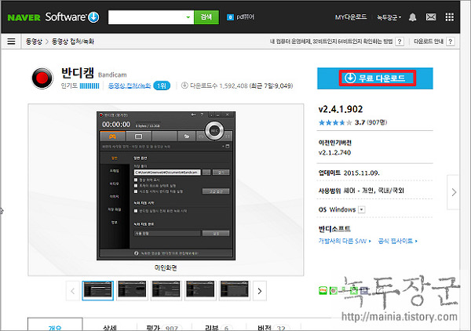Select the first screenshot thumbnail

[x=98, y=290]
